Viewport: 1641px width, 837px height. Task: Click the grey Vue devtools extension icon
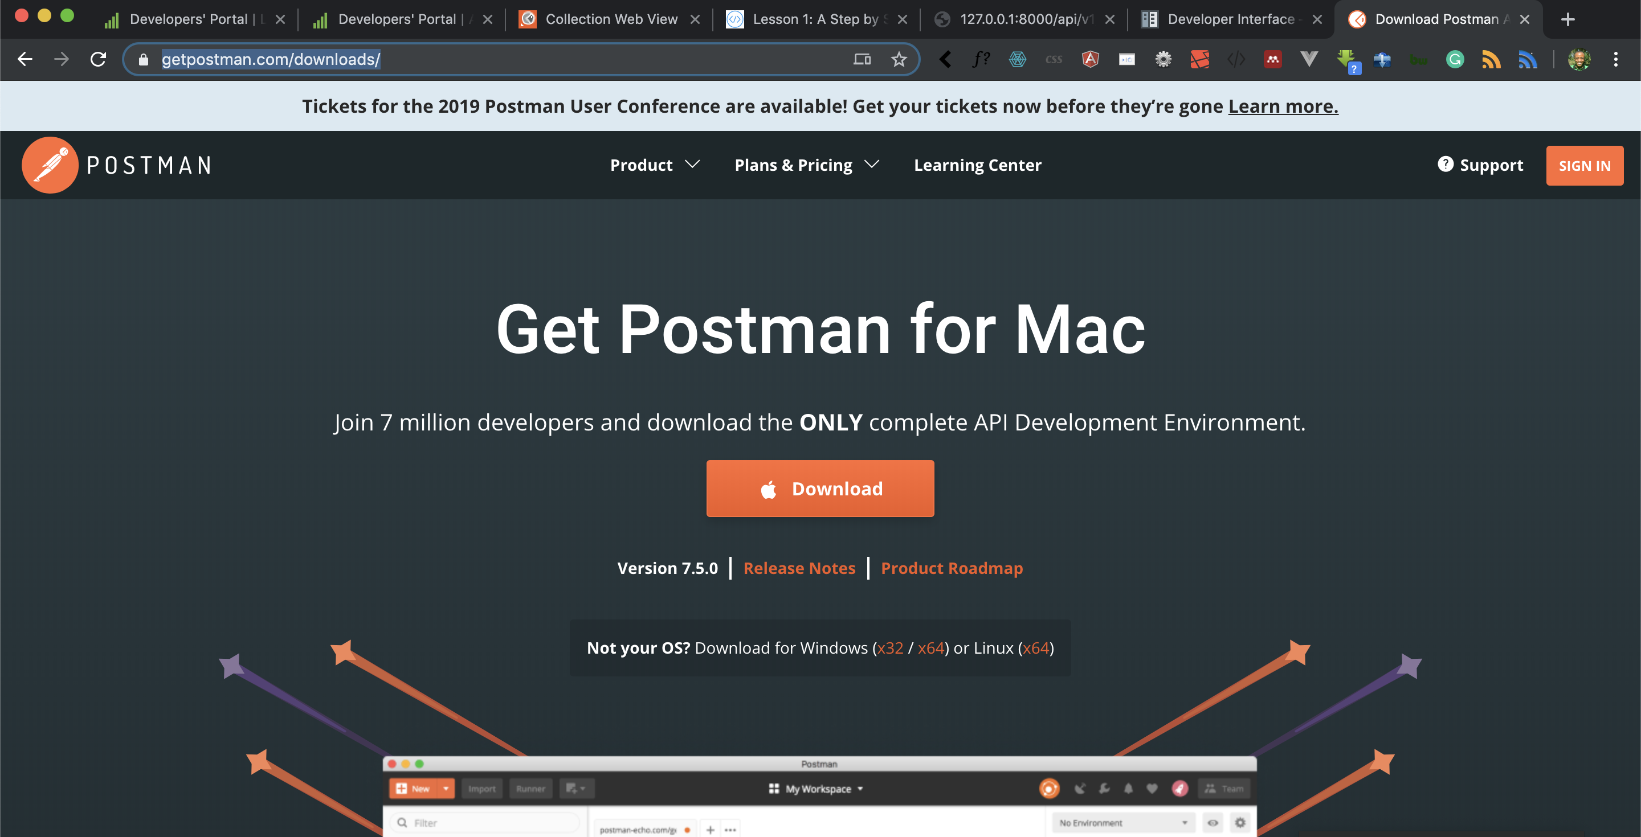[x=1308, y=59]
